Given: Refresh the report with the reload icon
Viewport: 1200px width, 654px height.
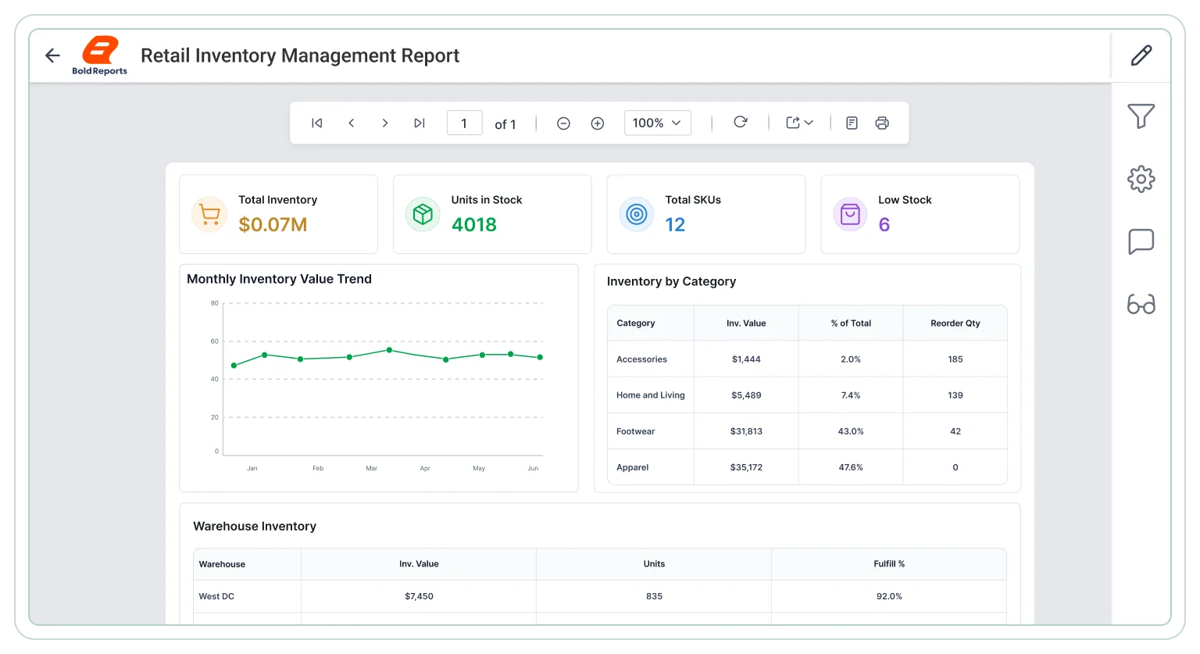Looking at the screenshot, I should [x=741, y=122].
